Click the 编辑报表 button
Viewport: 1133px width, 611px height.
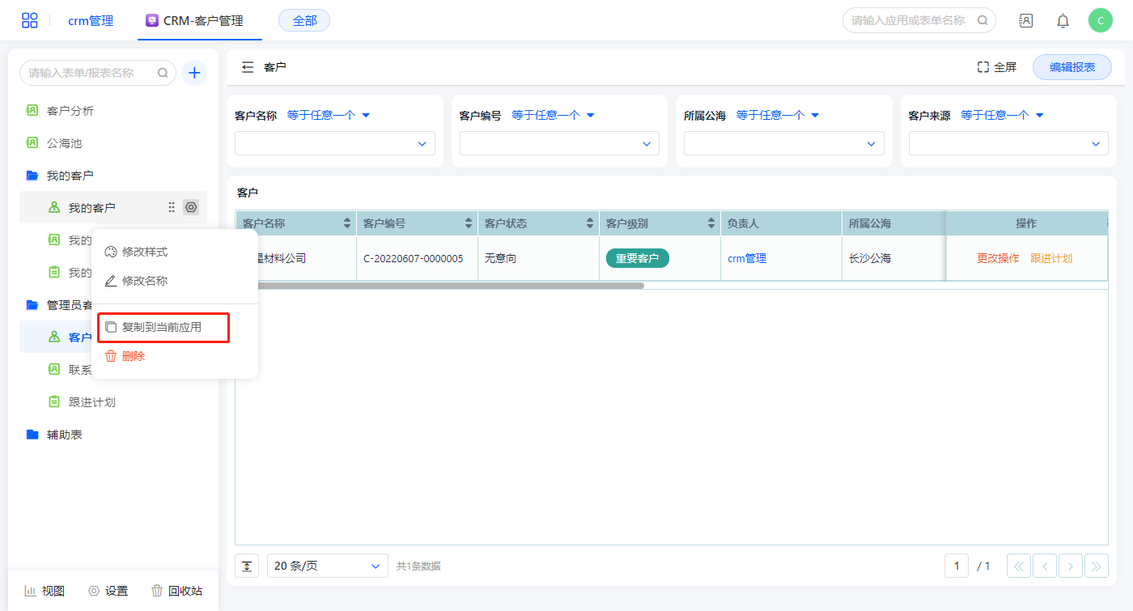point(1071,67)
